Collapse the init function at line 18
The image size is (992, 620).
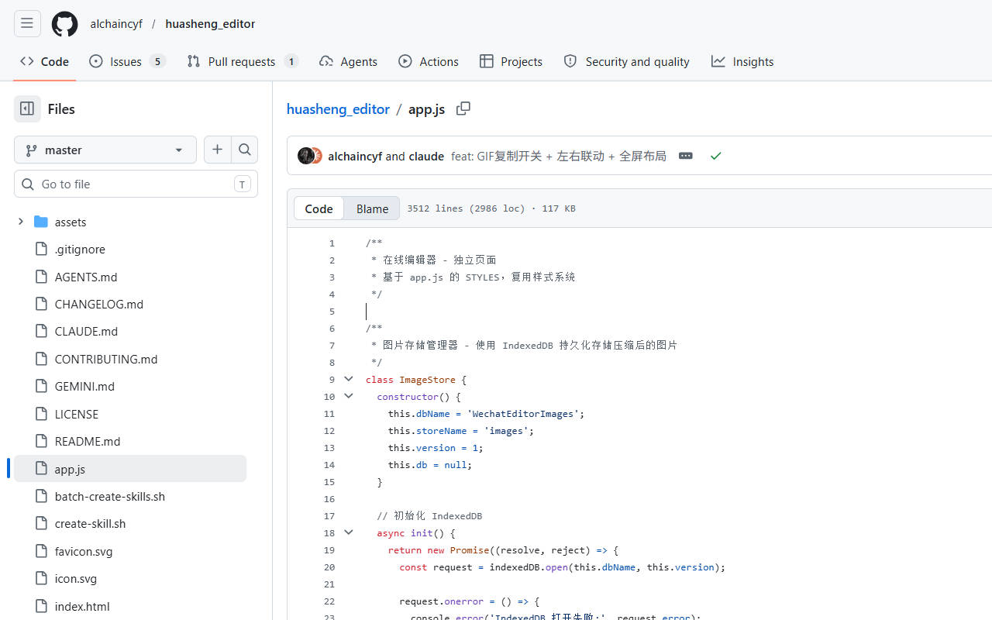[349, 532]
